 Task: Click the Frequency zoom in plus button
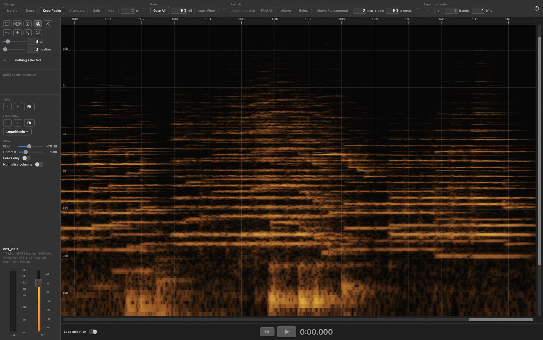(18, 123)
